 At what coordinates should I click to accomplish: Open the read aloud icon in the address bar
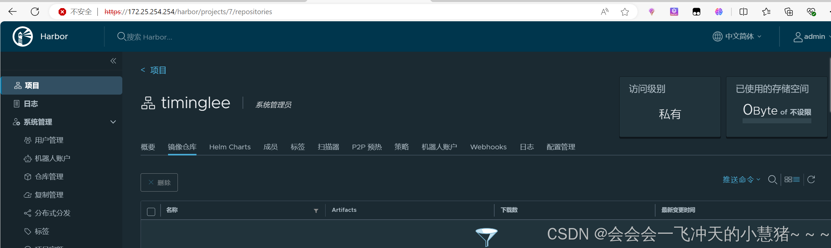605,12
